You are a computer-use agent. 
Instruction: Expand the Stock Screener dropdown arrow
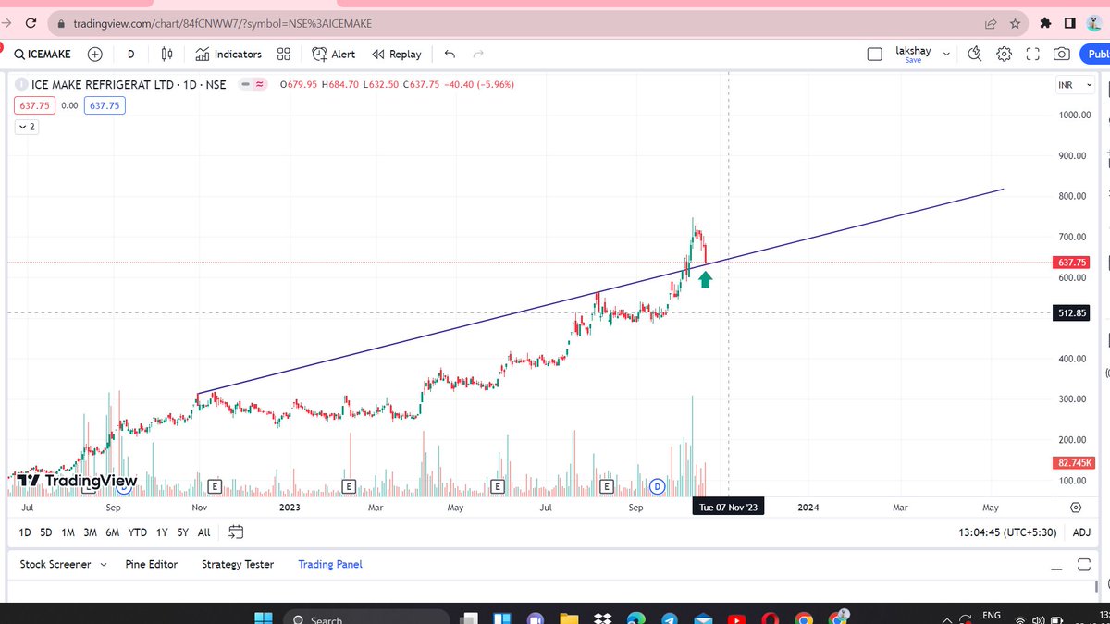pos(103,564)
